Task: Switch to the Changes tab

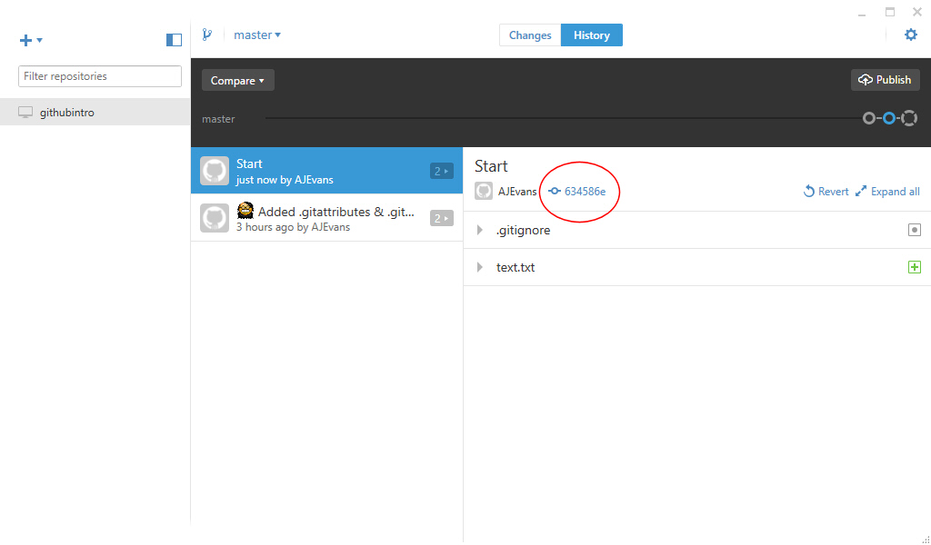Action: (x=530, y=35)
